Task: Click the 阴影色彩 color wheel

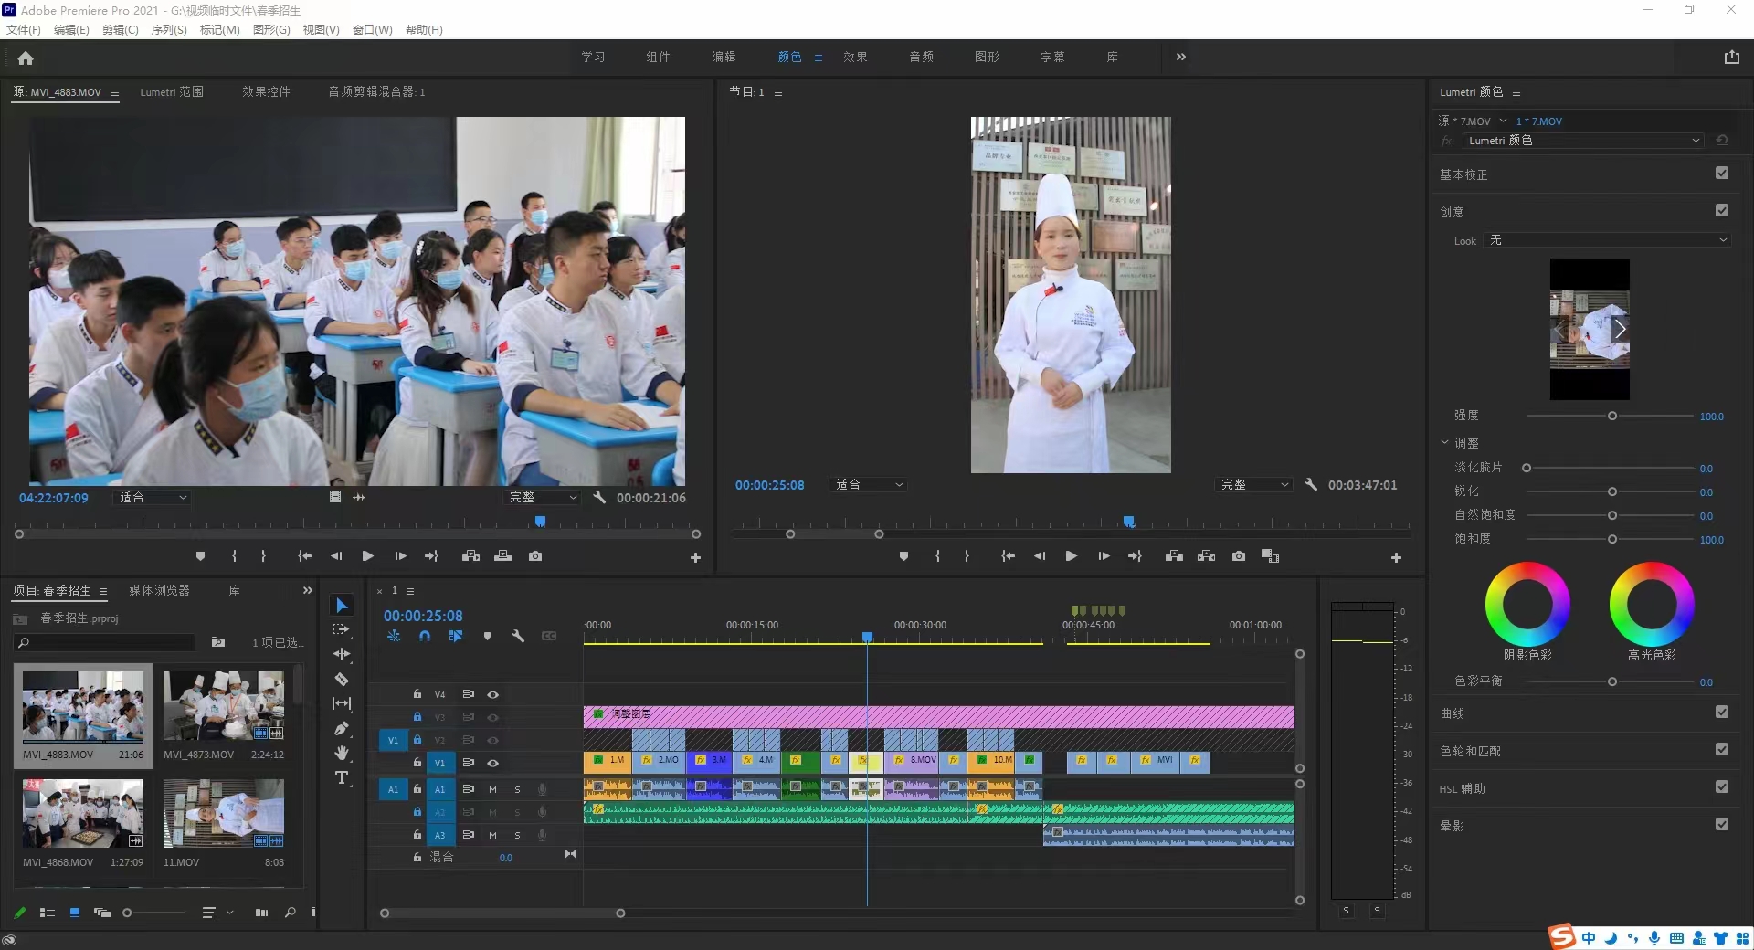Action: [x=1527, y=605]
